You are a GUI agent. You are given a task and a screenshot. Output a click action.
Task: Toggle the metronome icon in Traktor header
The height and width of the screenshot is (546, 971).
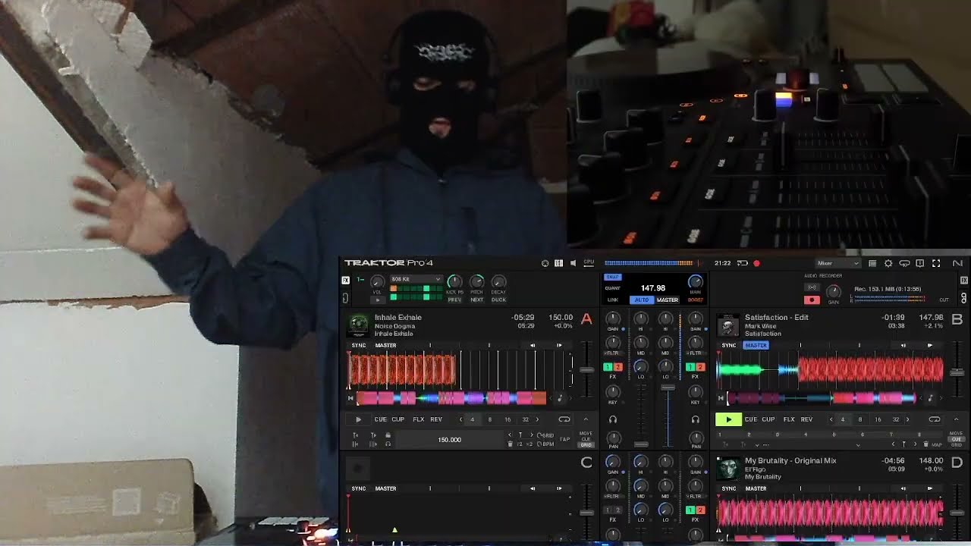545,263
